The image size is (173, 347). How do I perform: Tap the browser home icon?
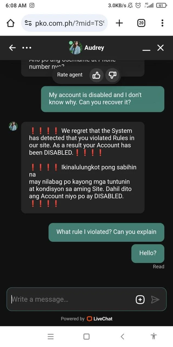tap(10, 23)
